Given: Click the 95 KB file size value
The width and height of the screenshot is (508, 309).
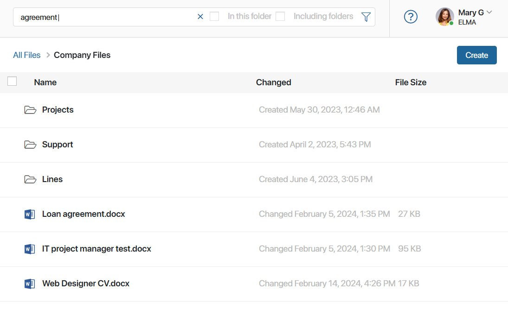Looking at the screenshot, I should tap(409, 248).
